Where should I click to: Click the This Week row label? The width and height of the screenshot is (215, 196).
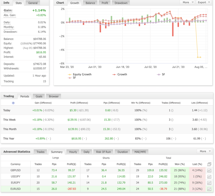[x=9, y=120]
